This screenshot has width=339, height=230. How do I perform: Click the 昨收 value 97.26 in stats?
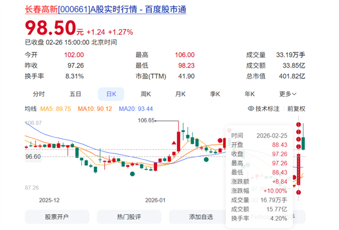click(76, 65)
